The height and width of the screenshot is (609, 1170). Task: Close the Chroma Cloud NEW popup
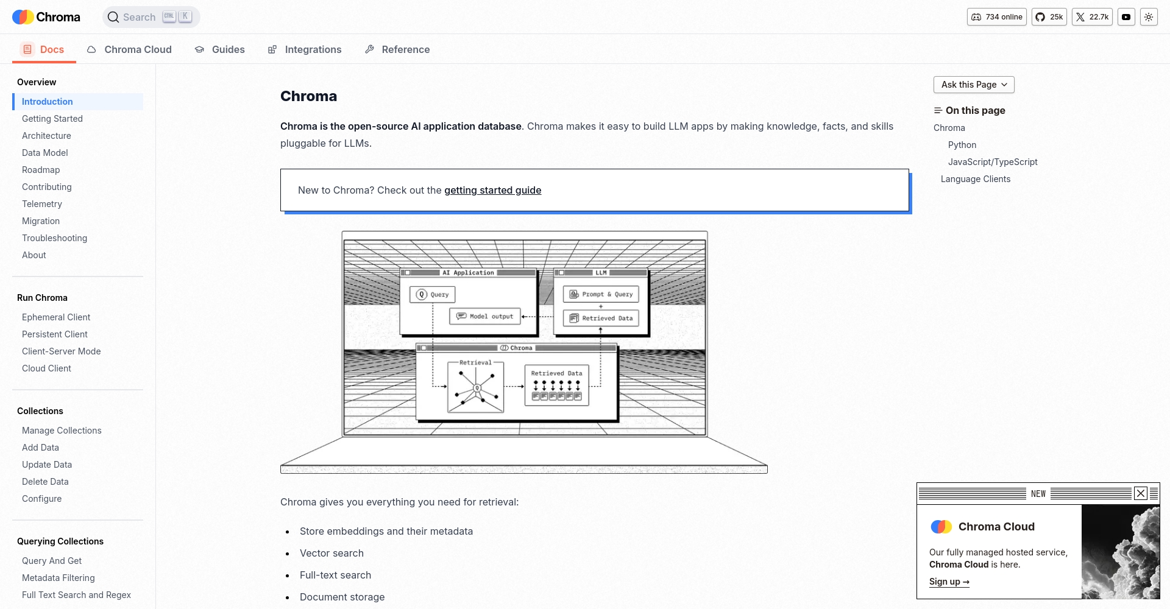point(1141,493)
